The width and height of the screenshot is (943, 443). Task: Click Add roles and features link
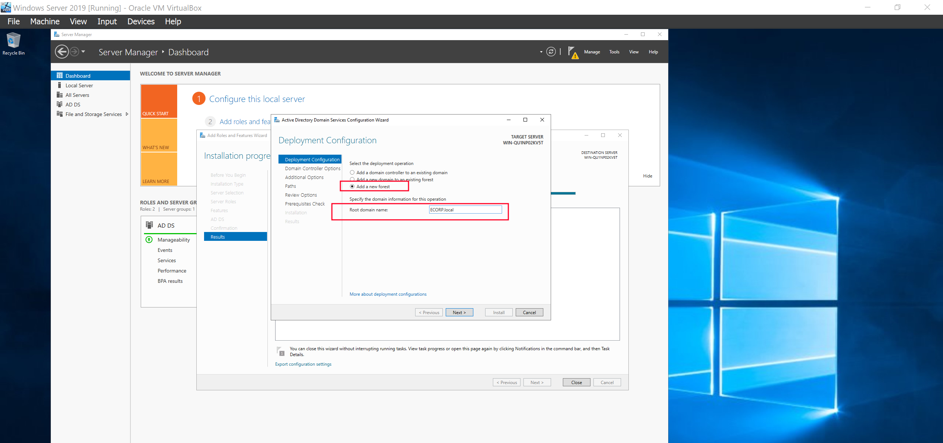click(x=245, y=122)
